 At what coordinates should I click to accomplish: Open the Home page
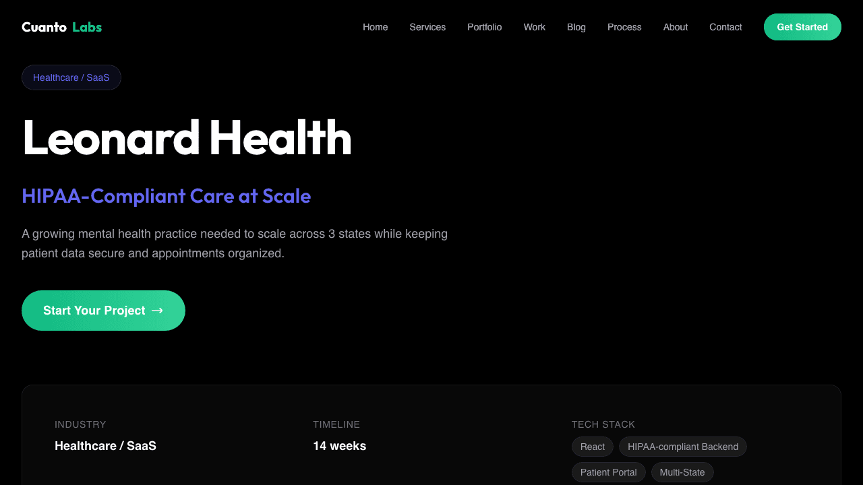[x=375, y=27]
